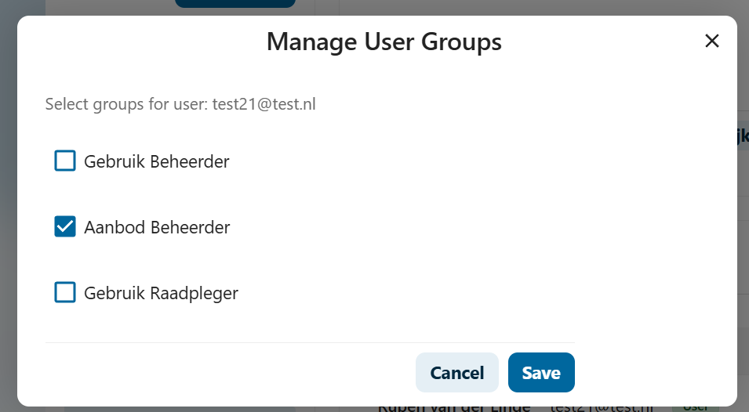Click the Aanbod Beheerder label text

157,228
